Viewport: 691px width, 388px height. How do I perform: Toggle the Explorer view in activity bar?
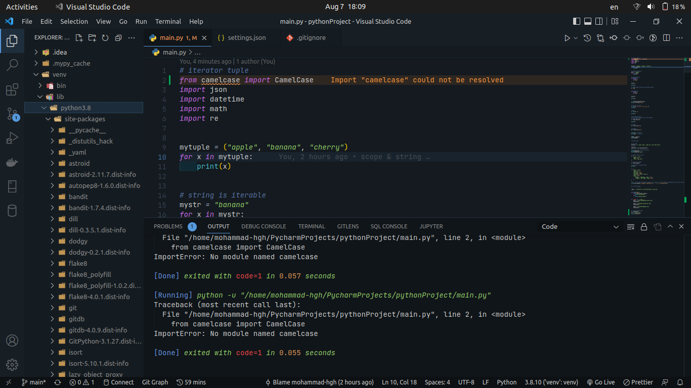tap(12, 41)
